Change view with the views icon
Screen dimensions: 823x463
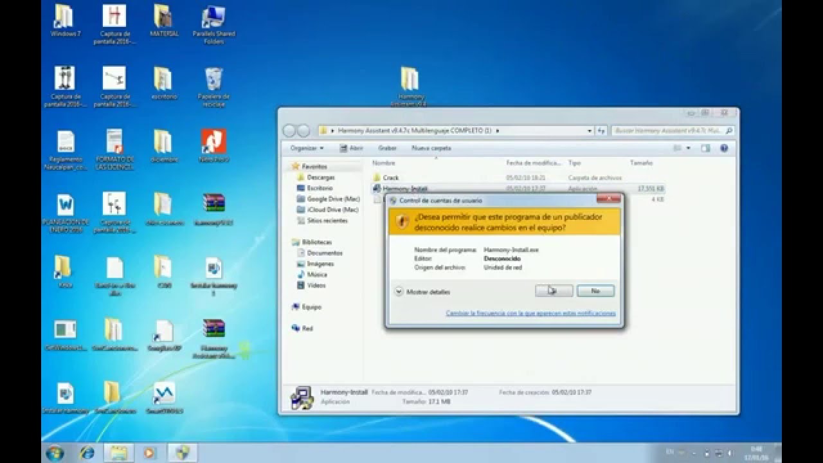tap(678, 148)
